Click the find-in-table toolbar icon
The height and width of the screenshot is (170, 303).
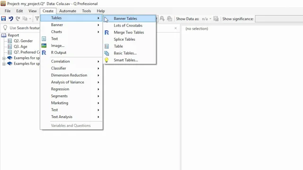(x=162, y=18)
